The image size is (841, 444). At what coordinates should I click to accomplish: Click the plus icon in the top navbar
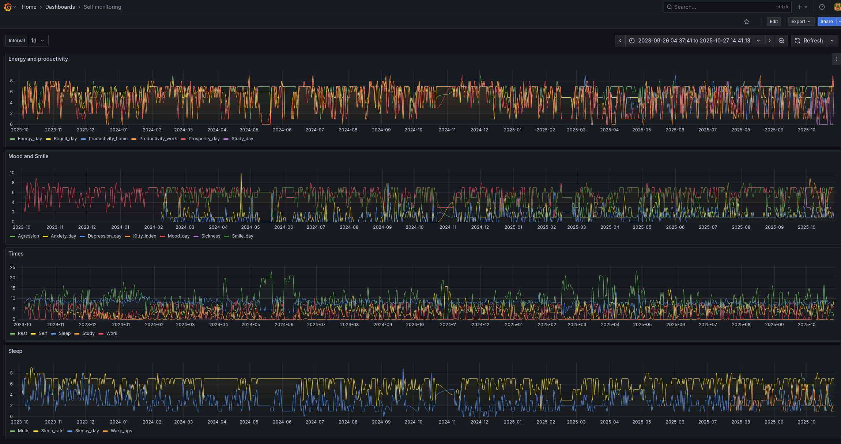click(800, 7)
